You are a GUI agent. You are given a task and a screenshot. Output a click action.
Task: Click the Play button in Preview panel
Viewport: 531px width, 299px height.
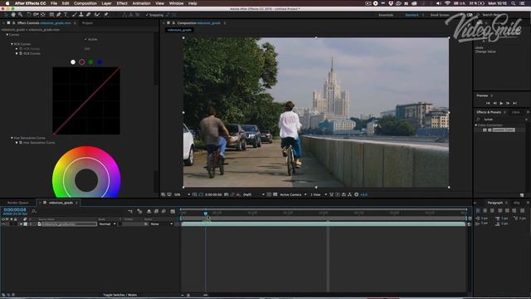501,103
